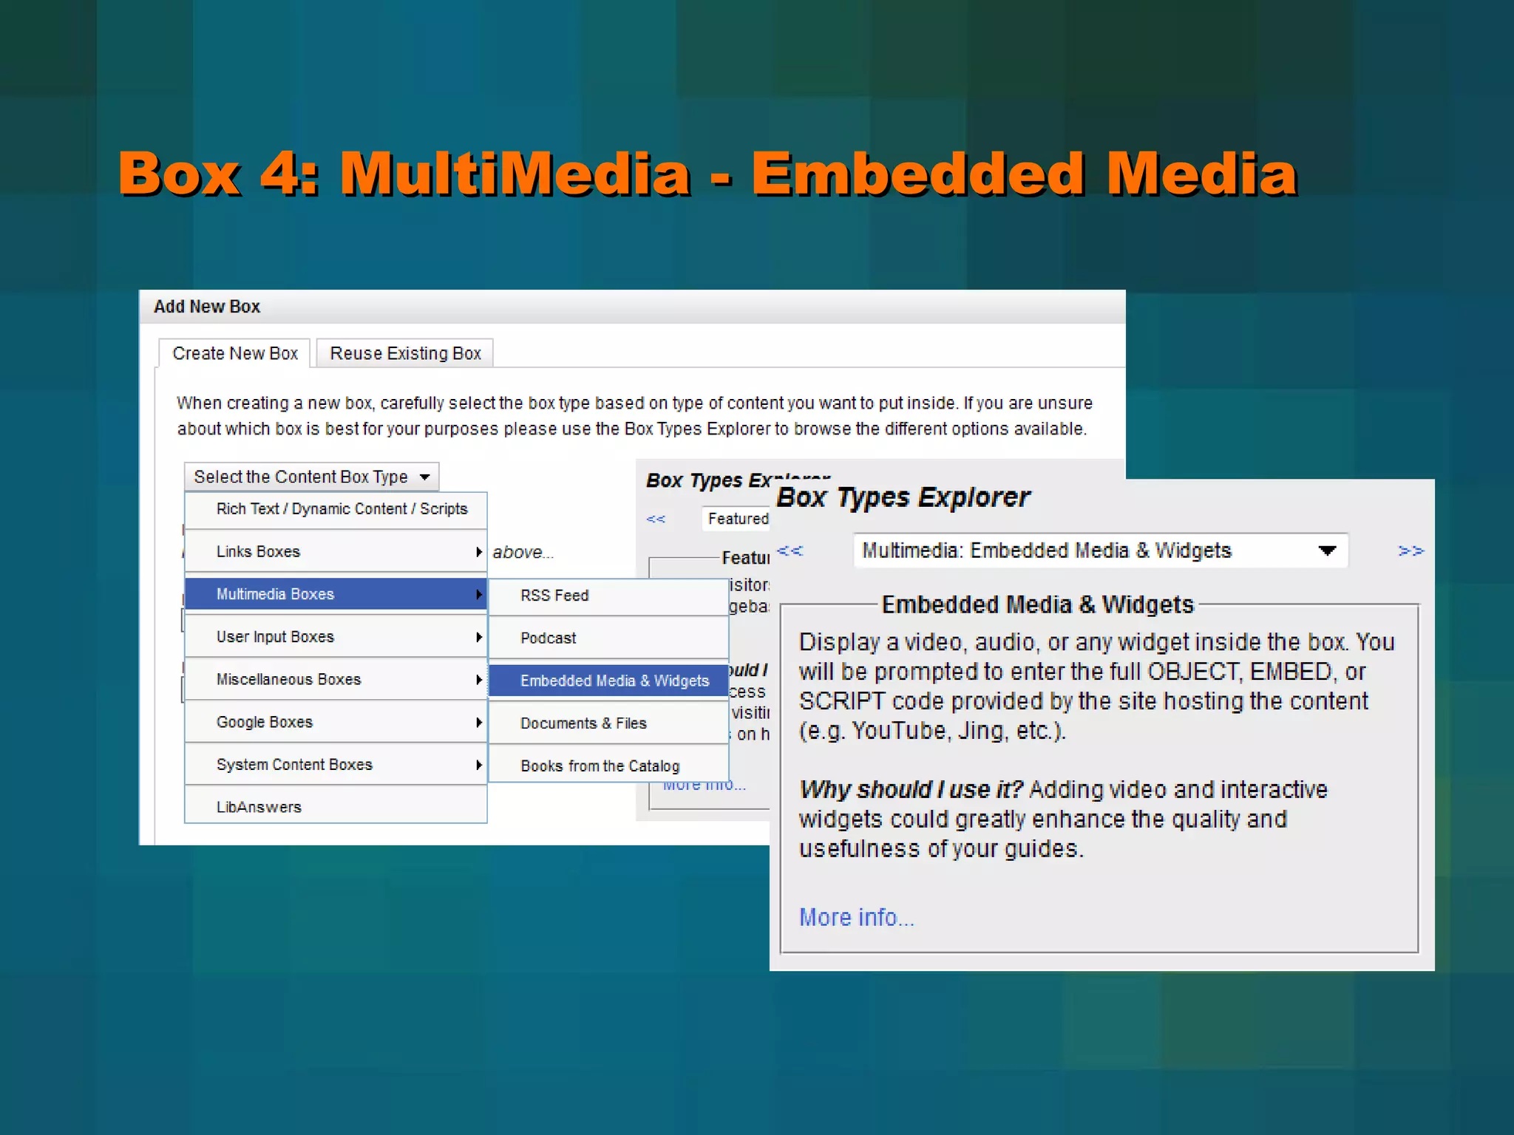Choose the LibAnswers box type

(x=336, y=807)
